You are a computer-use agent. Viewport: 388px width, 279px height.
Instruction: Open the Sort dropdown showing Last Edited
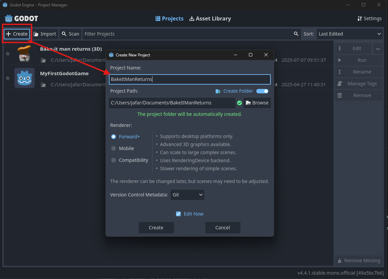(x=349, y=34)
